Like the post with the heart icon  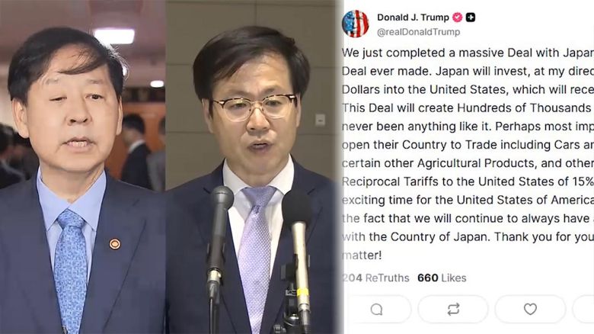(530, 310)
